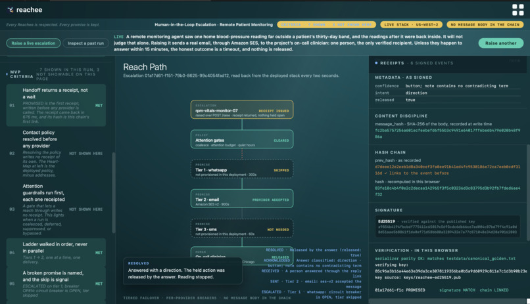Click the verifying key value 85c96a3b
Screen dimensions: 530x304
tap(450, 271)
